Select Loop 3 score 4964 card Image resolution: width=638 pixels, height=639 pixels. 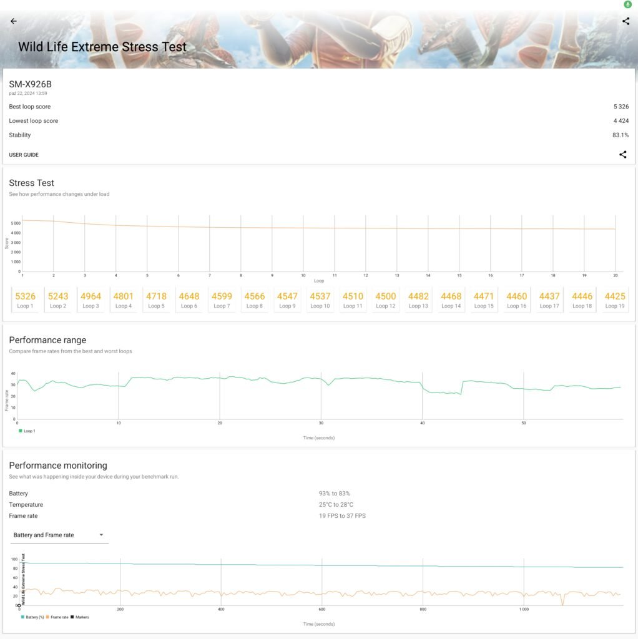91,300
